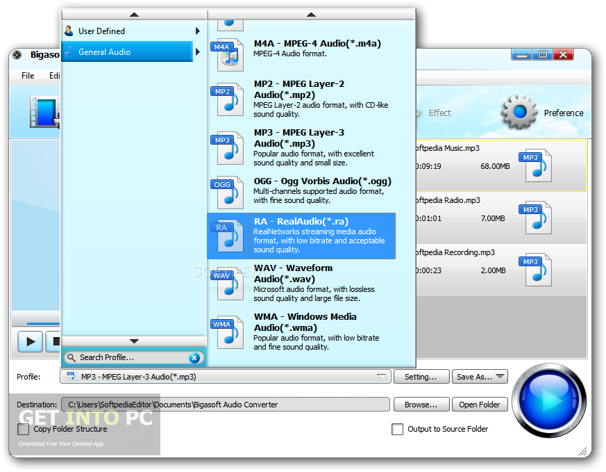Click MP3 - MPEG Layer-3 Audio list title
Screen dimensions: 606x472
pyautogui.click(x=298, y=138)
